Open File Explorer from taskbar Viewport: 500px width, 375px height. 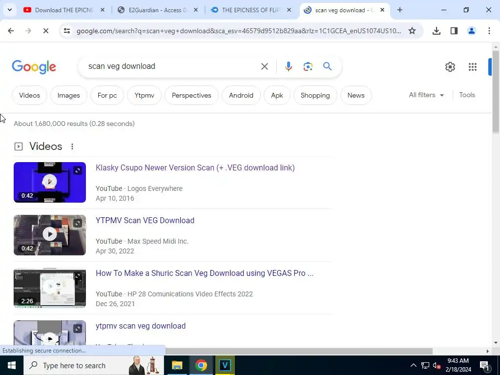177,365
